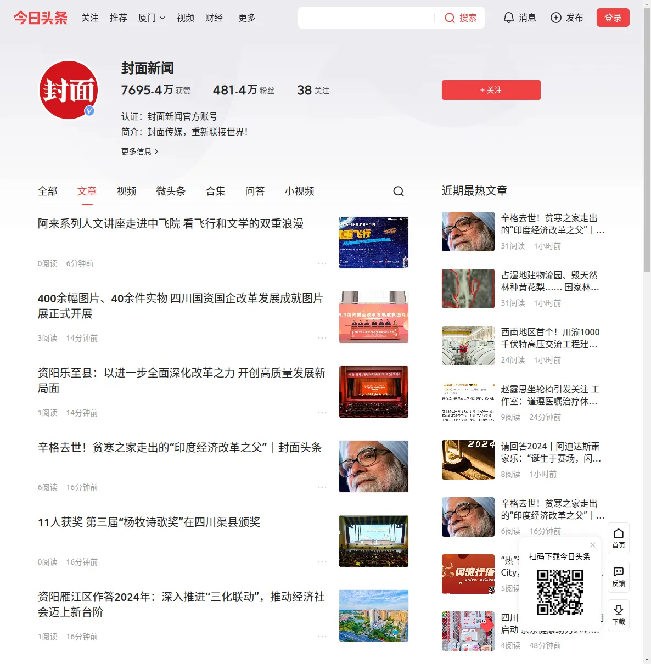Click the red 登录 button
The width and height of the screenshot is (651, 664).
coord(613,18)
